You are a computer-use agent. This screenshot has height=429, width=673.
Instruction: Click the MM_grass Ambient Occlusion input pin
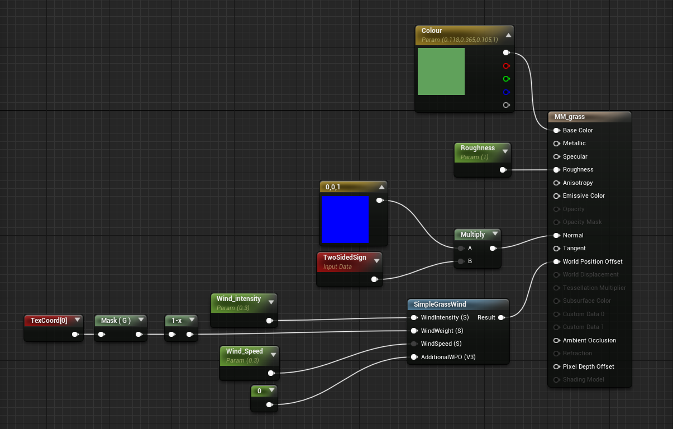pyautogui.click(x=556, y=340)
